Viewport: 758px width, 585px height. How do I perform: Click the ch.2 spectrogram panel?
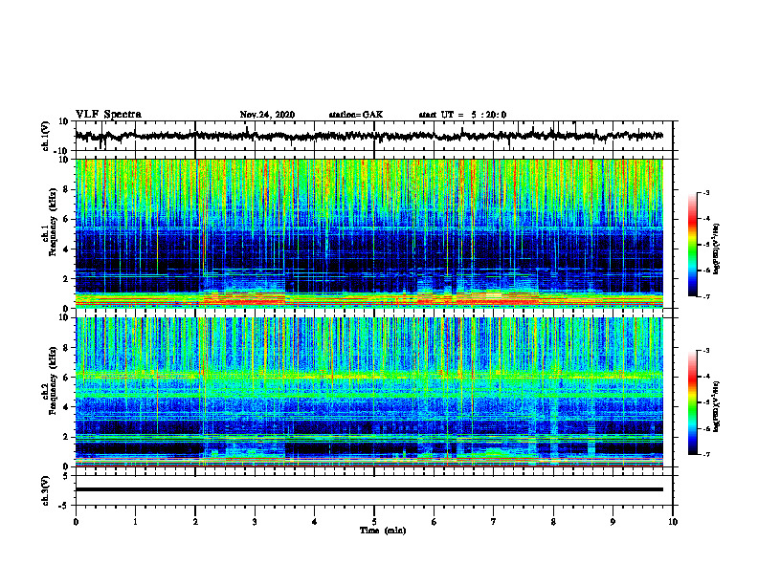tap(369, 392)
